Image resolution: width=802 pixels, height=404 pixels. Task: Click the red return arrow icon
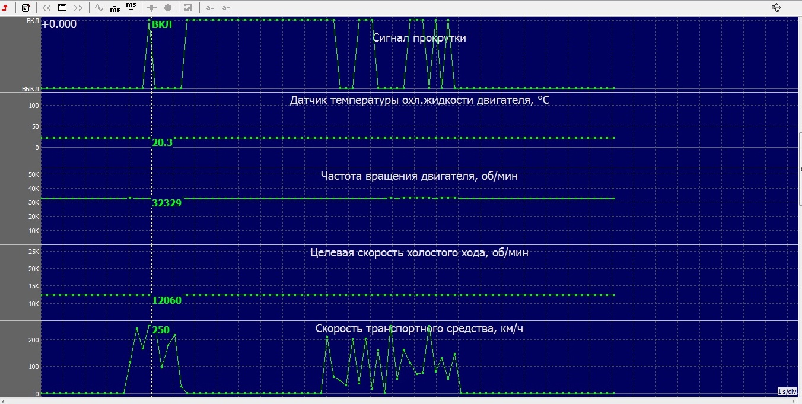(x=5, y=8)
